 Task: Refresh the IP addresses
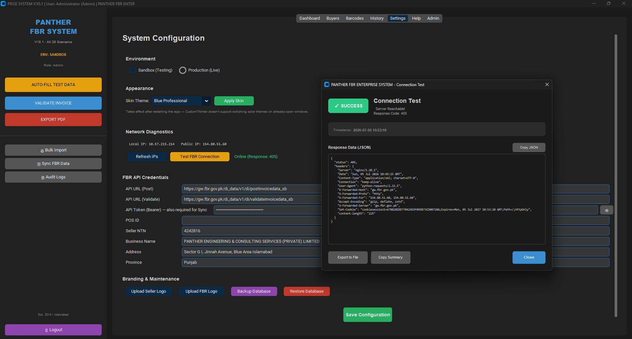(x=147, y=157)
